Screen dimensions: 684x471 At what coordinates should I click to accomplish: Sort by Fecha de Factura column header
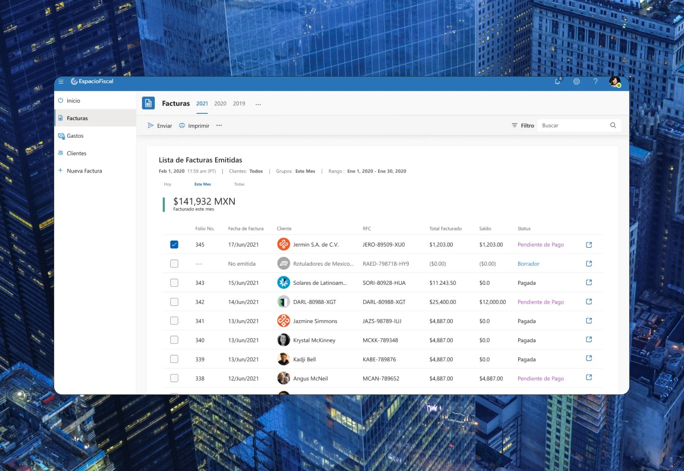coord(246,229)
